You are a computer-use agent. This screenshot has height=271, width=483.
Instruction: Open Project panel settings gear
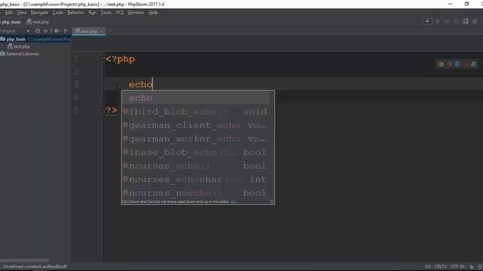coord(57,31)
